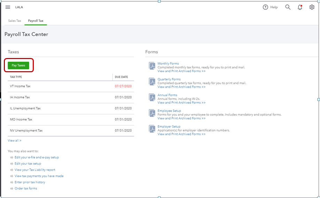Click the Employer Setup PDF icon

coord(152,129)
